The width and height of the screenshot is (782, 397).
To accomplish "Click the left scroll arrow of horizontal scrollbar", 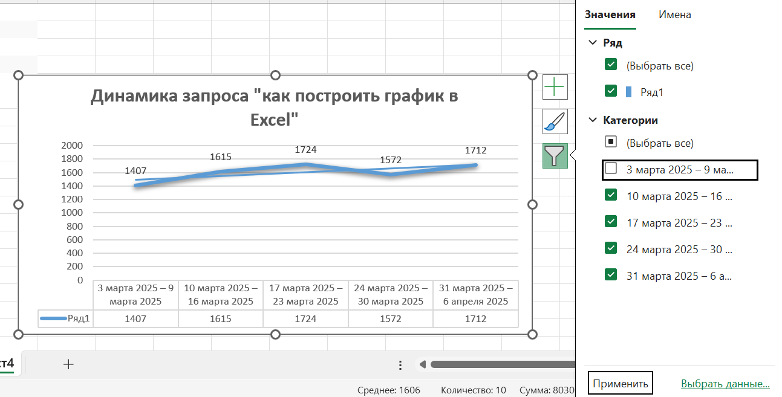I will pyautogui.click(x=423, y=364).
